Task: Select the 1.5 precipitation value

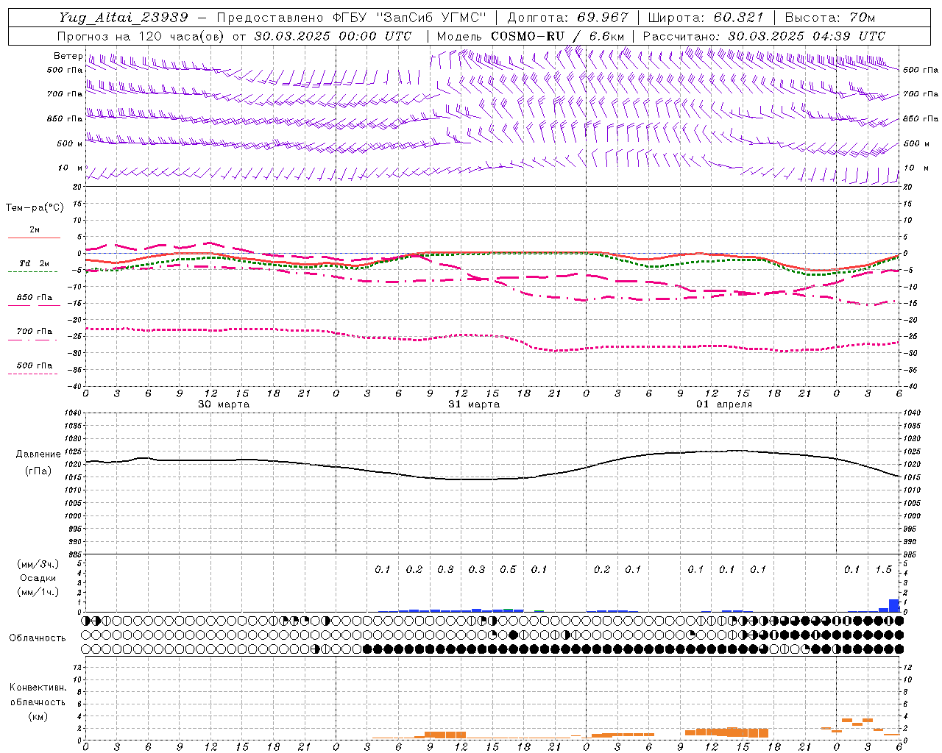Action: click(883, 570)
